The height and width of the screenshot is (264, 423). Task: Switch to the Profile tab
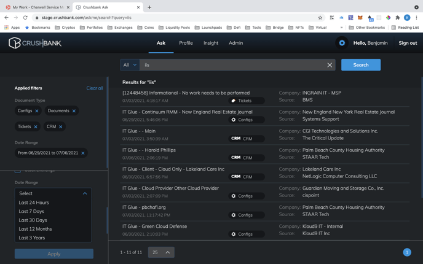(186, 43)
